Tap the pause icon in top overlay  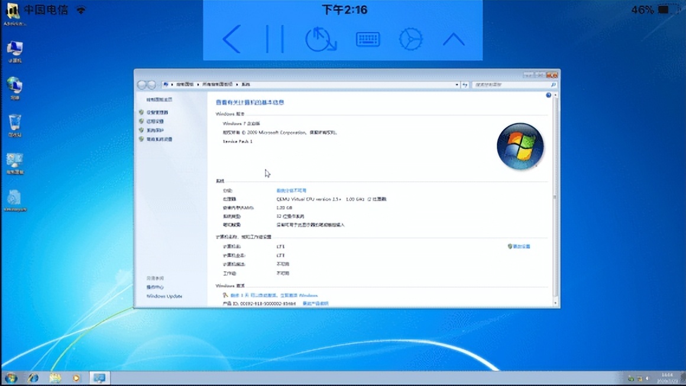pyautogui.click(x=275, y=39)
